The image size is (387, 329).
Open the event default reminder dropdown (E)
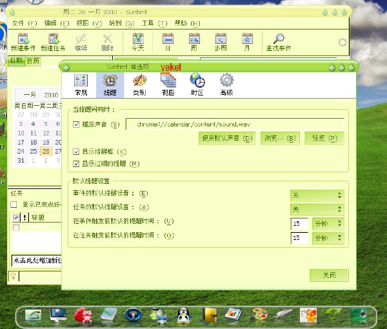pos(317,195)
